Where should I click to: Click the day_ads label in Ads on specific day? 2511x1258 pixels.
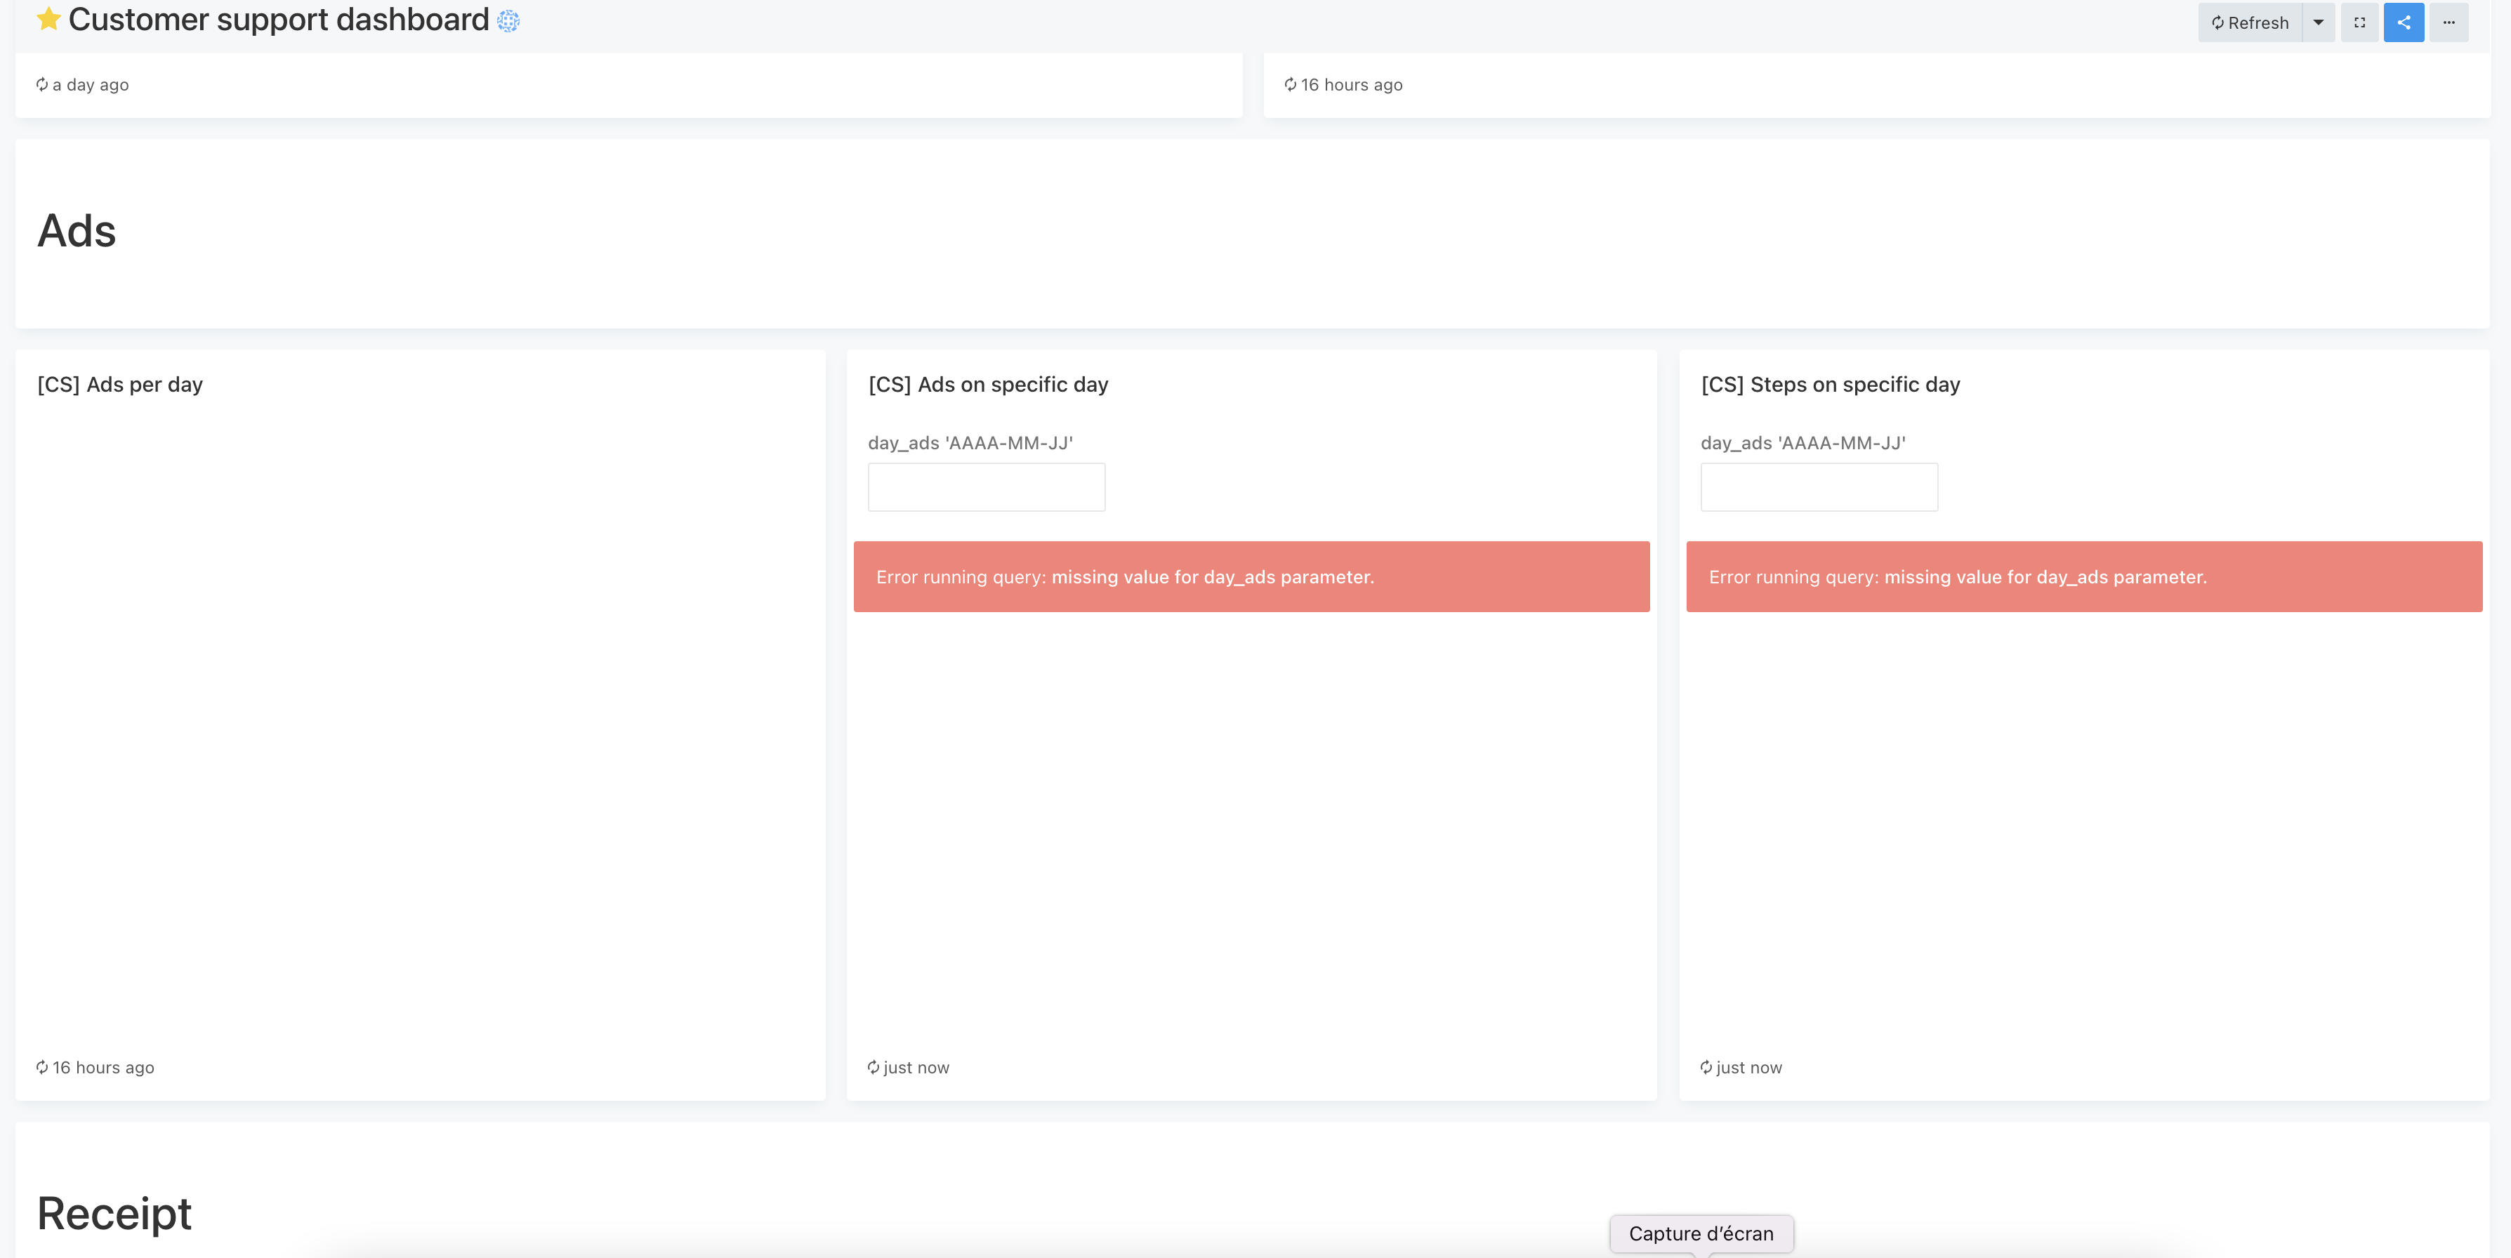point(971,444)
